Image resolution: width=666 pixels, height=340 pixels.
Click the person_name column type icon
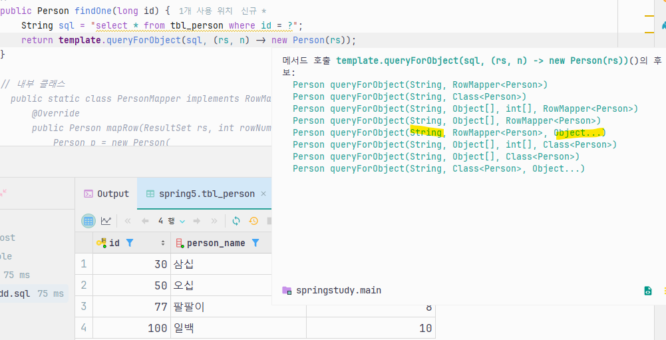tap(180, 243)
